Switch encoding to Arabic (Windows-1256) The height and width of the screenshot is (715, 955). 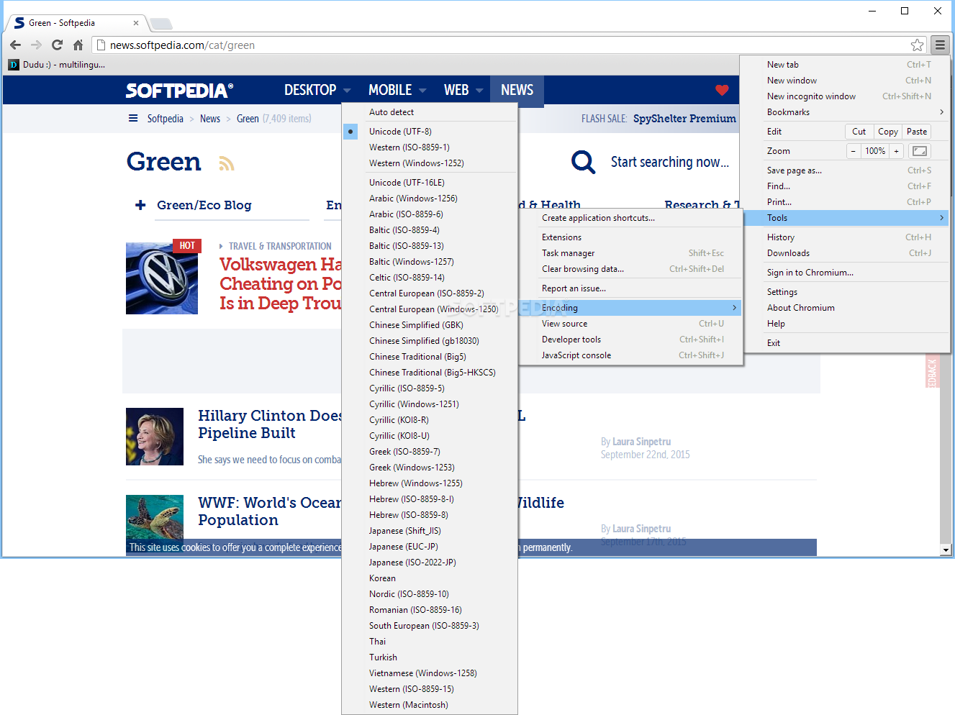tap(430, 199)
